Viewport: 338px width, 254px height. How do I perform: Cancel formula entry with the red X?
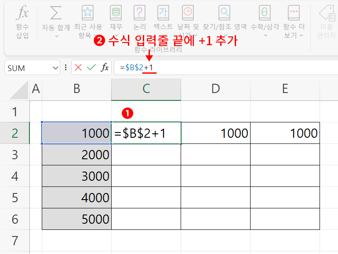[x=78, y=68]
